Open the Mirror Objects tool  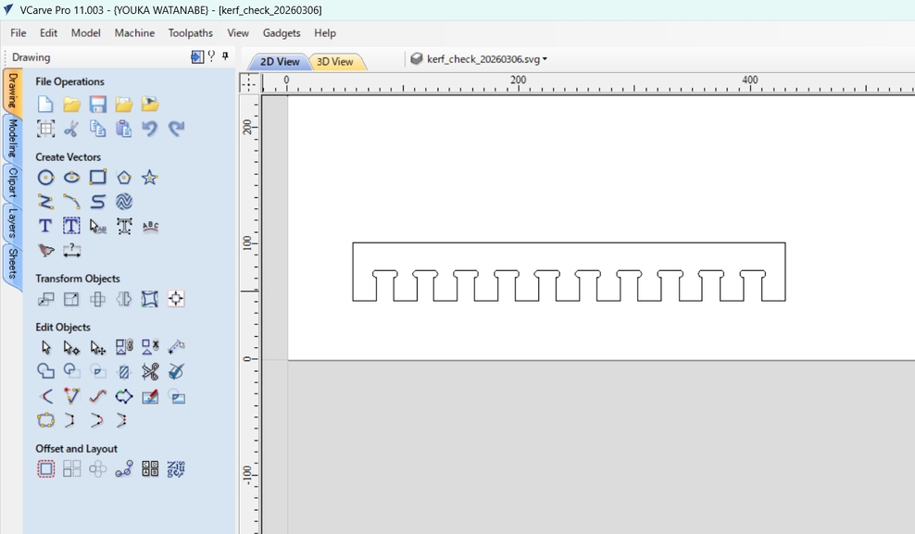[x=124, y=299]
